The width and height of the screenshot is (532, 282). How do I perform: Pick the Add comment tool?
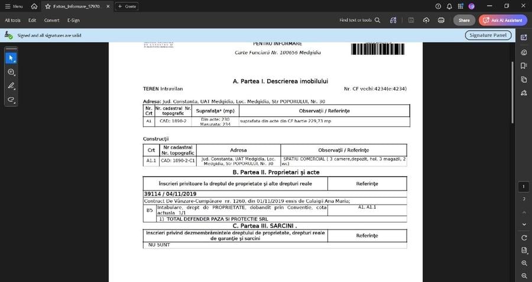pos(11,72)
